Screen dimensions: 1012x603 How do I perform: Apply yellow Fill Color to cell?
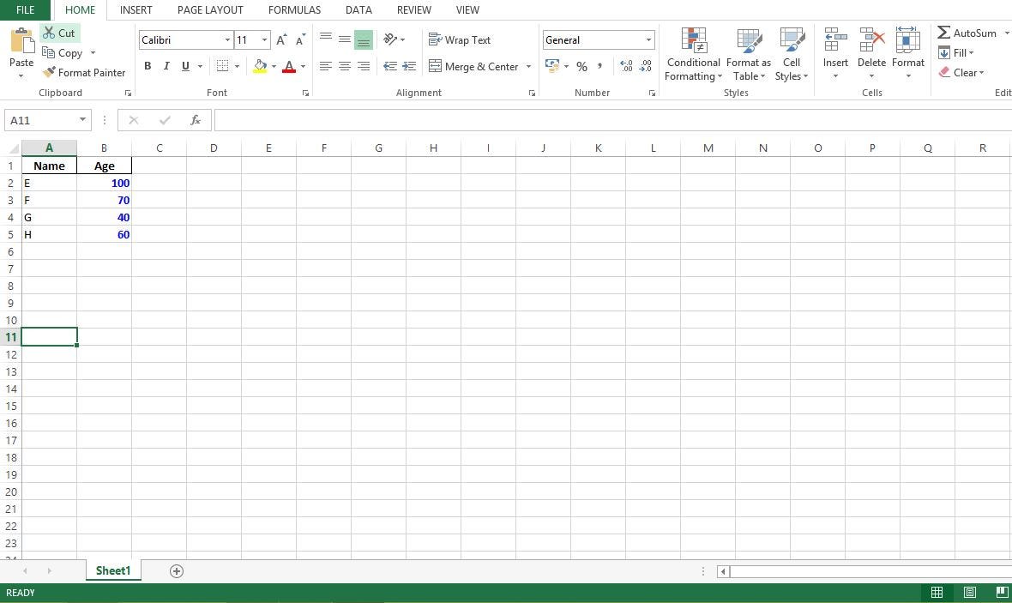260,66
